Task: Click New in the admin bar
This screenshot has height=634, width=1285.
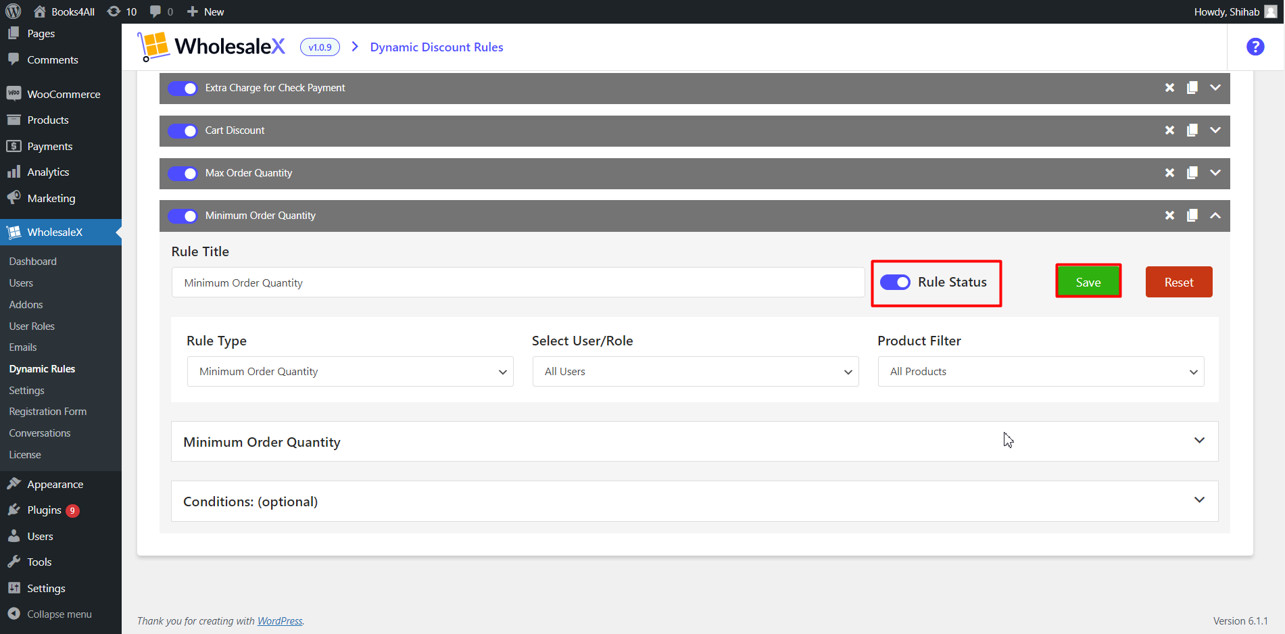Action: click(x=205, y=11)
